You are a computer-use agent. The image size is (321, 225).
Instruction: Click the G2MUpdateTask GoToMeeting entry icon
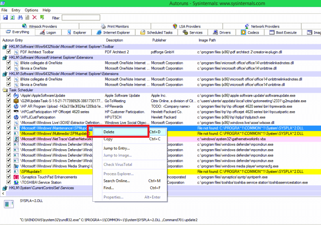point(16,101)
